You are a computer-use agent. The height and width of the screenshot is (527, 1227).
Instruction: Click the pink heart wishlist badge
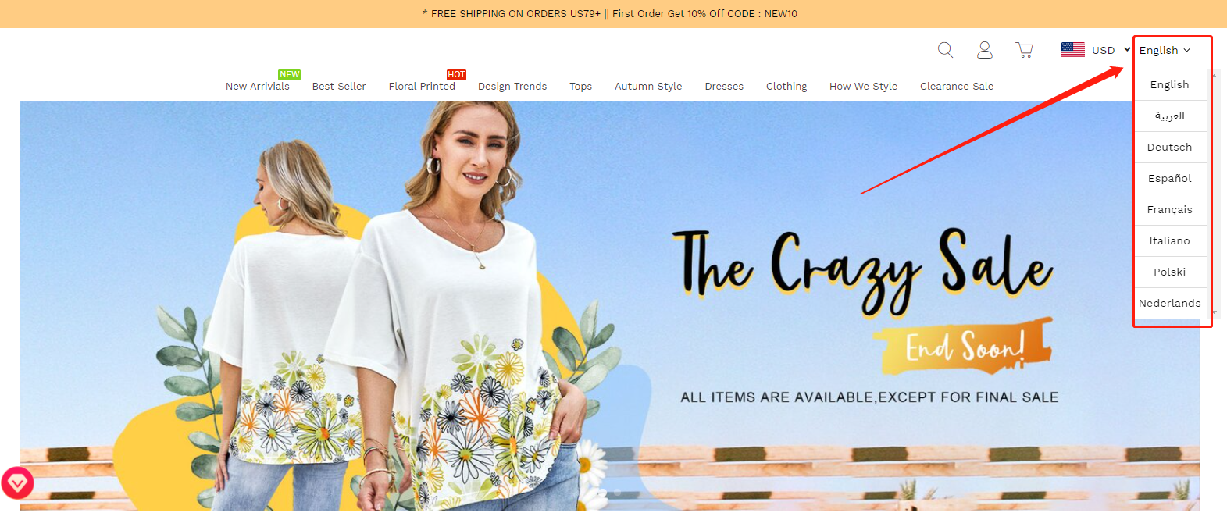pos(17,483)
